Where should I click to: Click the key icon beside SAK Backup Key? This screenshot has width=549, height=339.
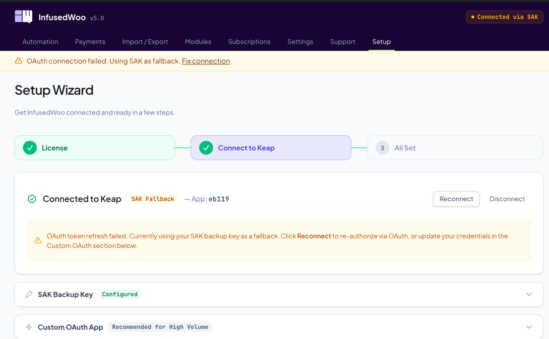click(29, 294)
